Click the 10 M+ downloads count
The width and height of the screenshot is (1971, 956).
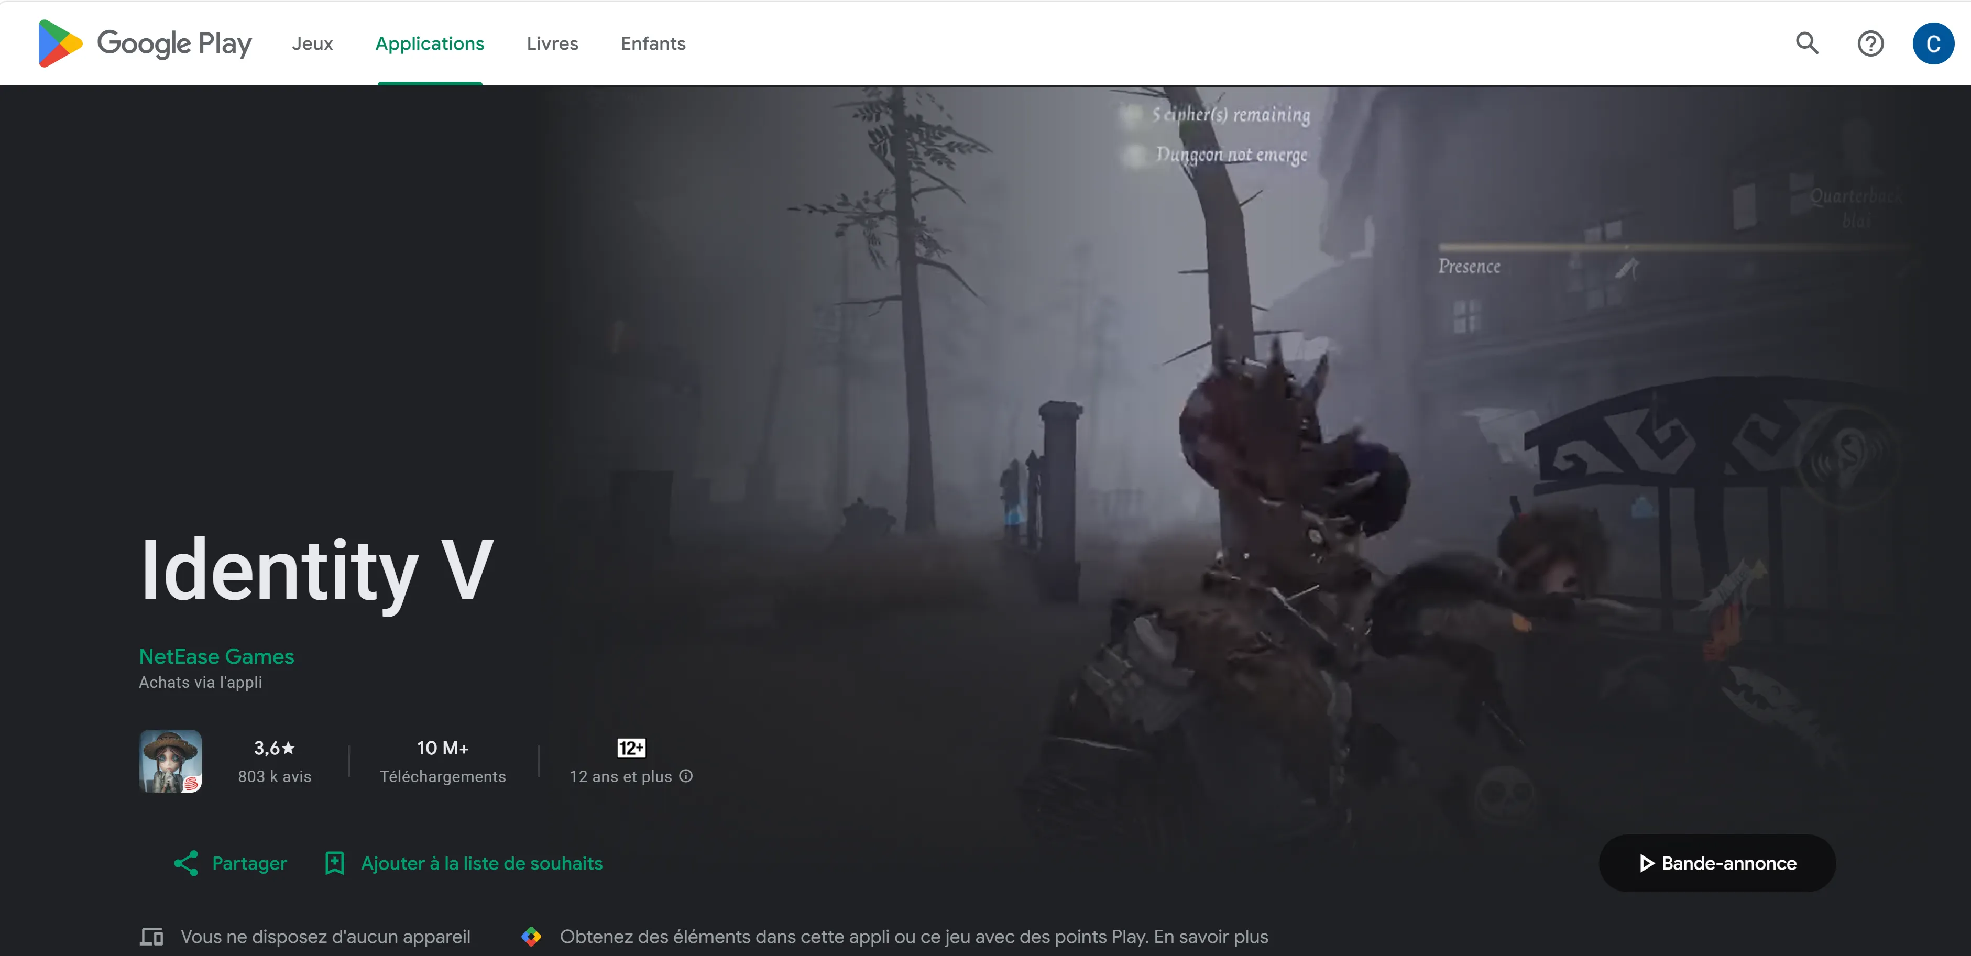point(443,748)
